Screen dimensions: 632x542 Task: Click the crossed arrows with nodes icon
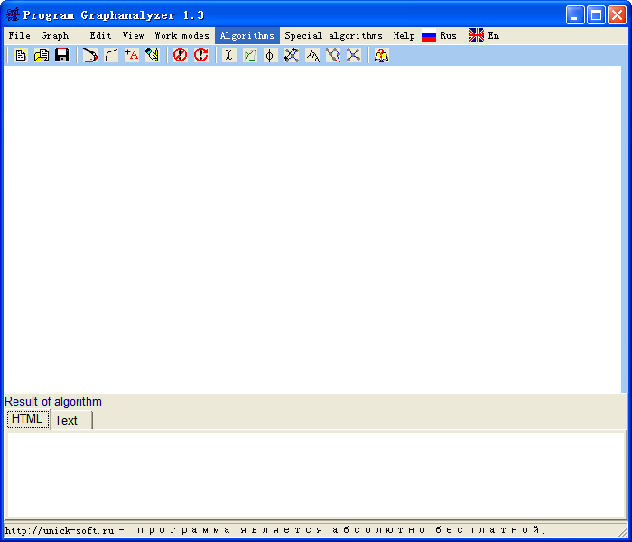tap(291, 55)
